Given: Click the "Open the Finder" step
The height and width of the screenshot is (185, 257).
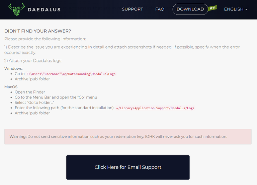Looking at the screenshot, I should (30, 92).
